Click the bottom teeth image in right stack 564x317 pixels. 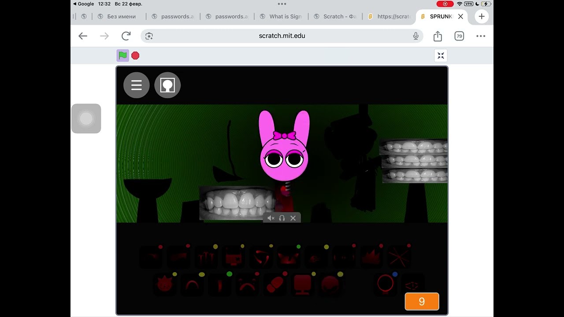coord(415,176)
